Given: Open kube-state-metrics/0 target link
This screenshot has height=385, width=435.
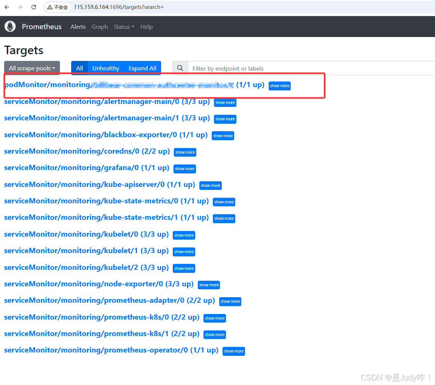Looking at the screenshot, I should click(106, 201).
